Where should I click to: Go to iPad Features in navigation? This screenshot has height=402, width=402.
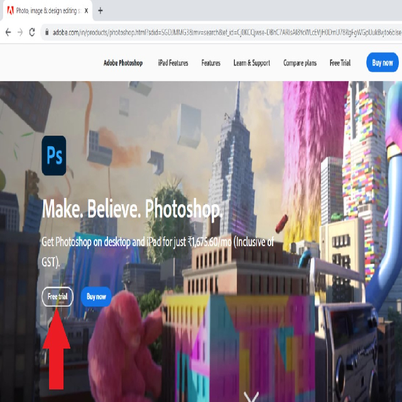(173, 63)
